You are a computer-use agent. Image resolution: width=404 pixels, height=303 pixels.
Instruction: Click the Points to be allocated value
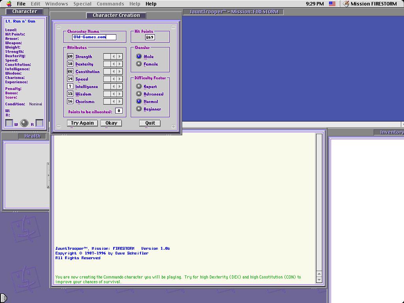[x=119, y=111]
